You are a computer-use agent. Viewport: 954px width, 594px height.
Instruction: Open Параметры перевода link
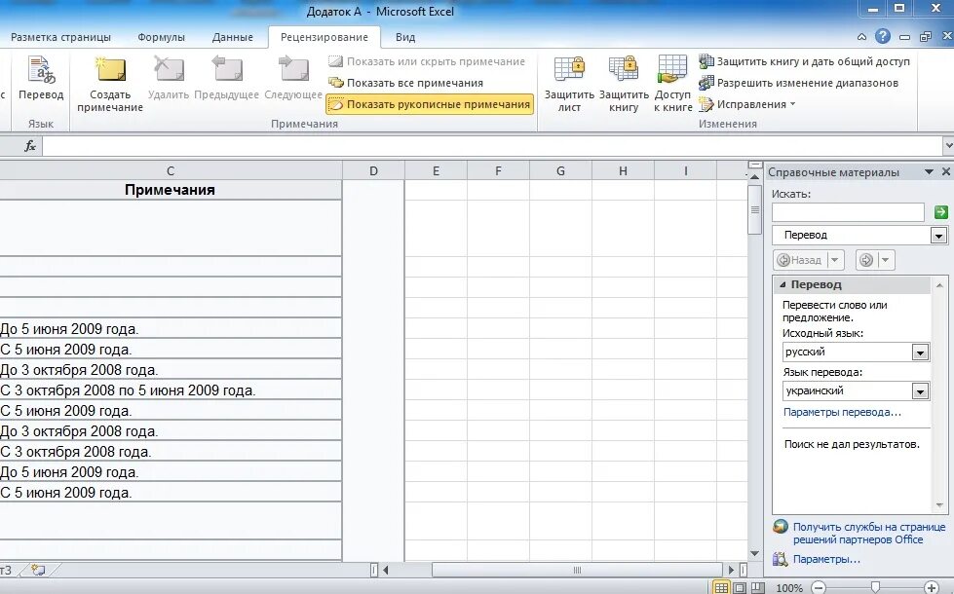point(842,412)
